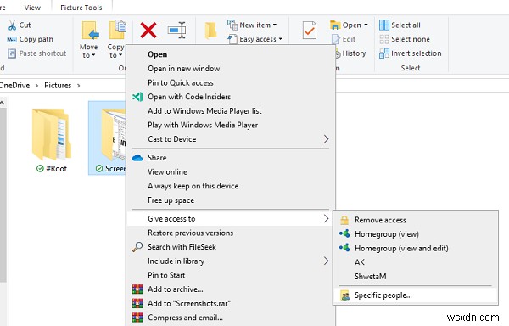Image resolution: width=509 pixels, height=326 pixels.
Task: Open the Copy to dropdown arrow
Action: coord(120,55)
